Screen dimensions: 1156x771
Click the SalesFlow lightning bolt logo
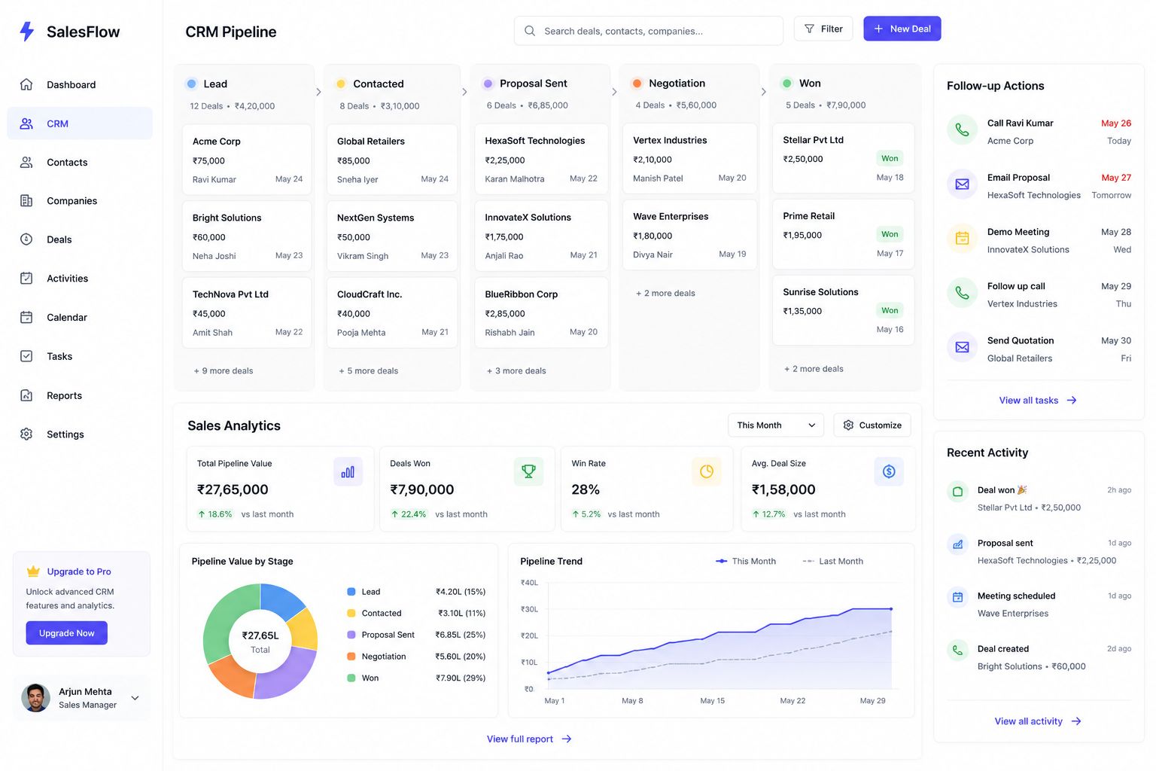click(x=27, y=31)
